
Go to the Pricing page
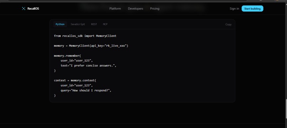(155, 9)
